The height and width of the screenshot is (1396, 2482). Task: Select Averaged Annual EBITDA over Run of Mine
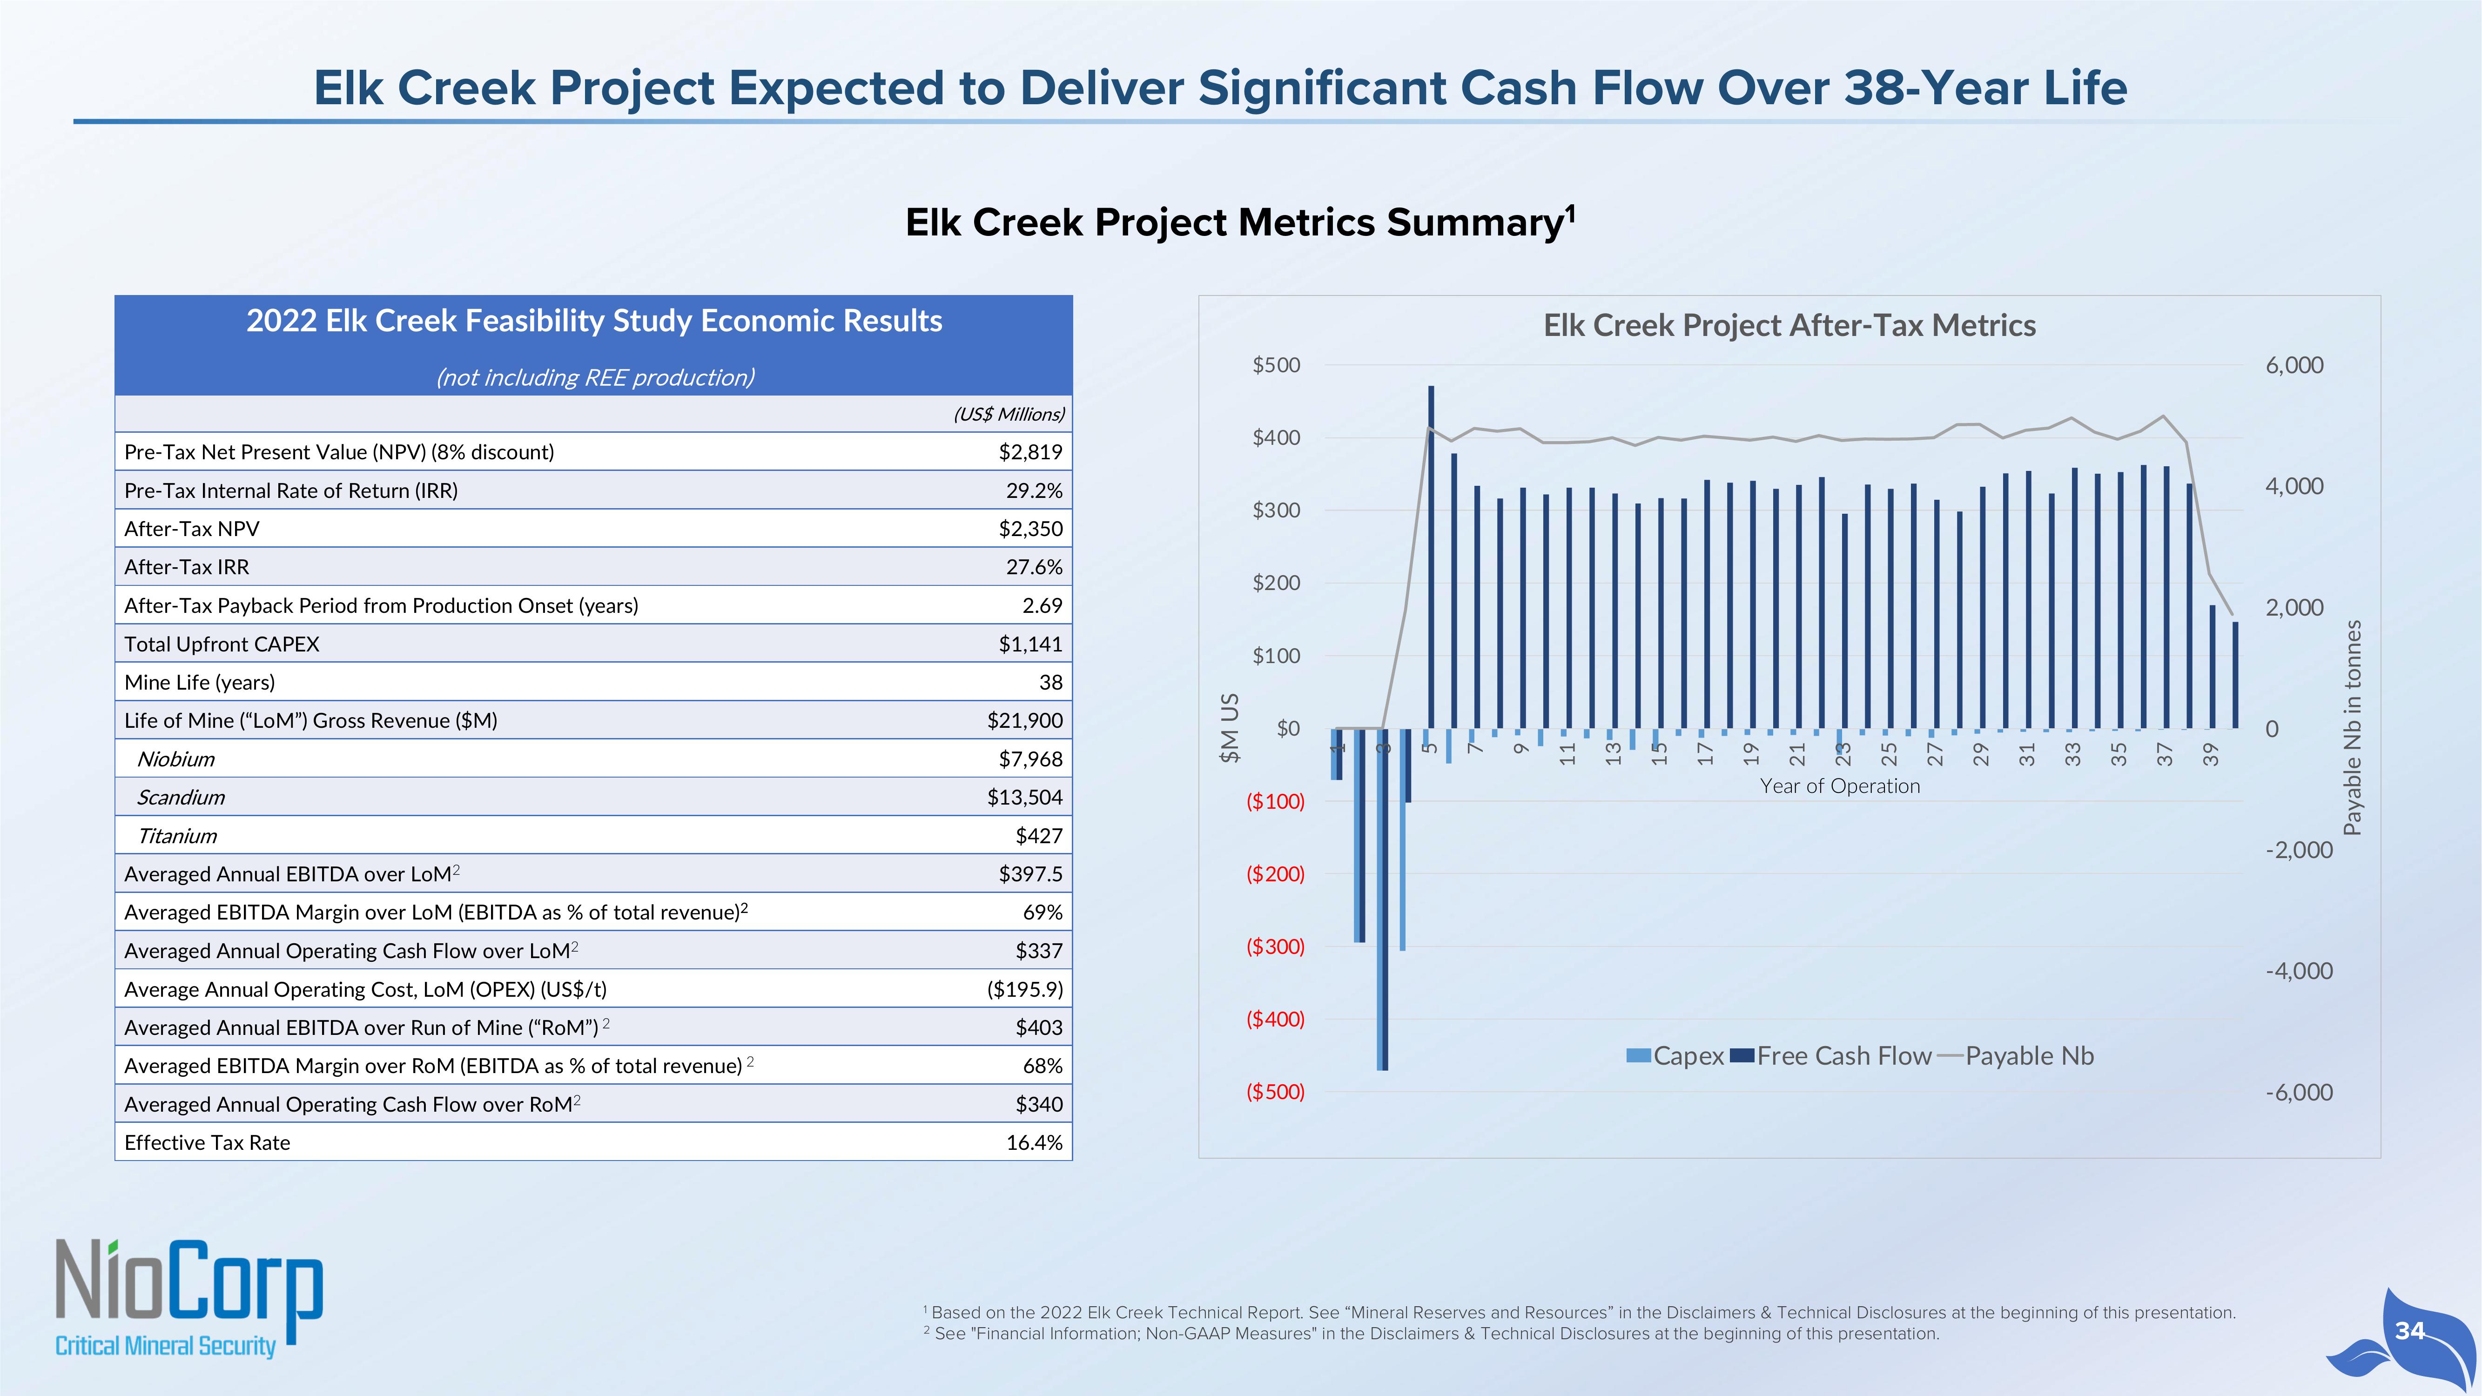pos(366,1028)
